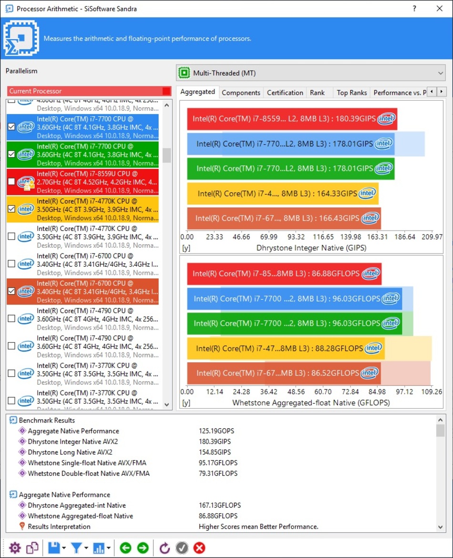Select the 125.19GOPS aggregate value
The height and width of the screenshot is (558, 453).
[216, 431]
